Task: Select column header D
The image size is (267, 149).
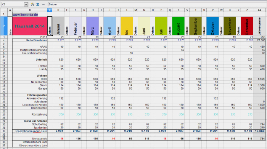Action: [x=58, y=10]
